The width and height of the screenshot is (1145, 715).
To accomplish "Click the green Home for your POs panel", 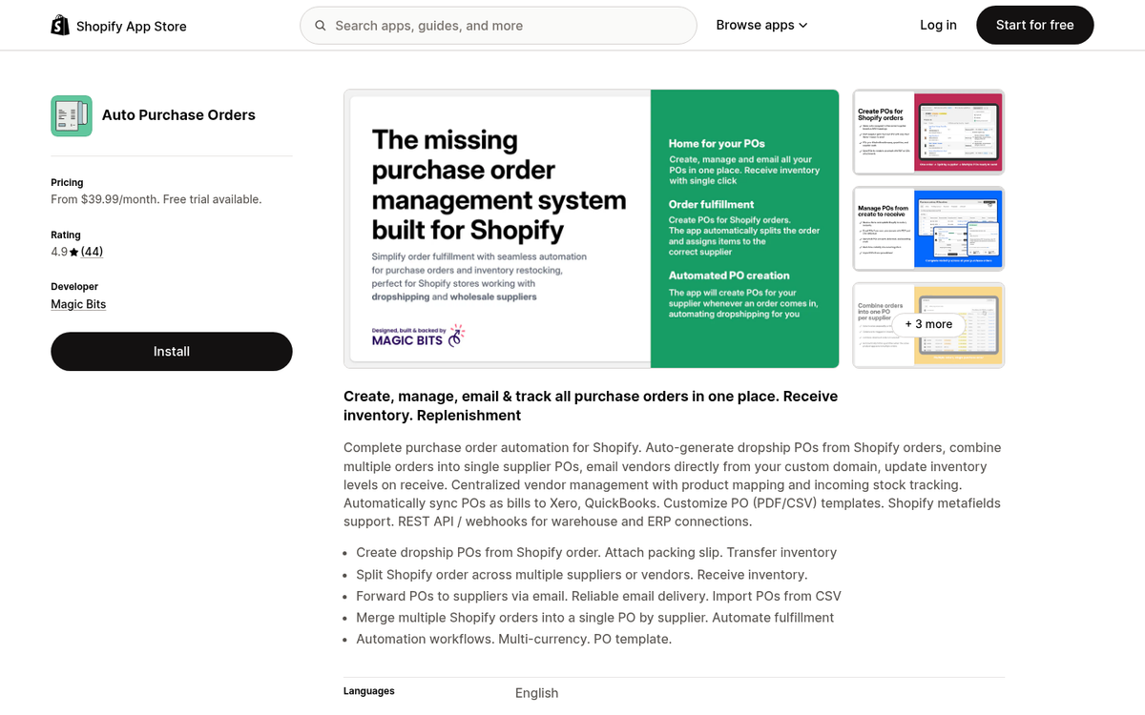I will point(744,229).
